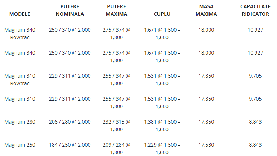This screenshot has height=156, width=277.
Task: Click the 206 / 280 @ 2,000 power value
Action: (x=70, y=122)
